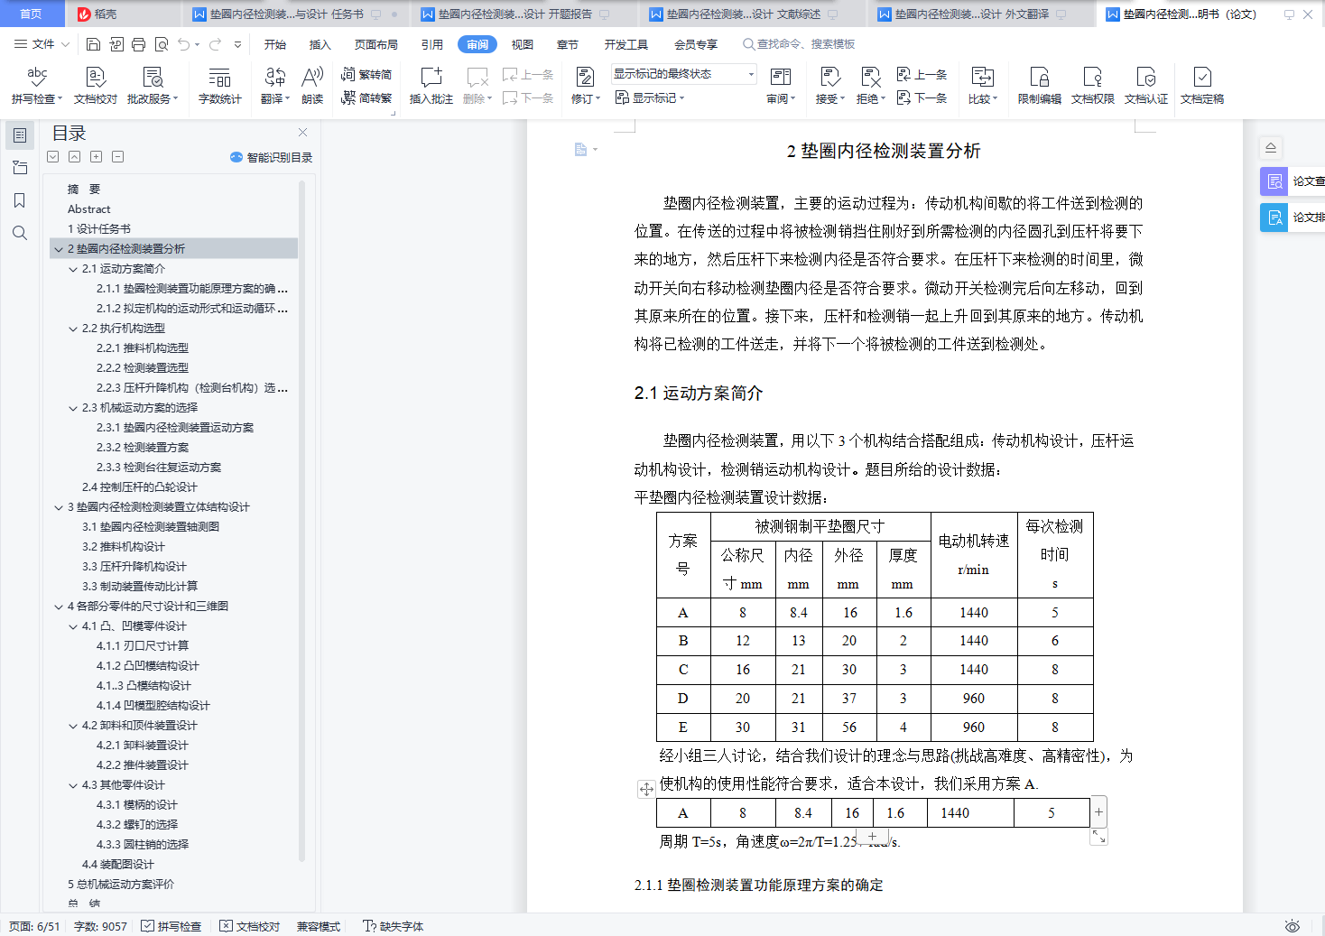Click the search field 查找命令、搜索模板
The height and width of the screenshot is (936, 1325).
[799, 44]
